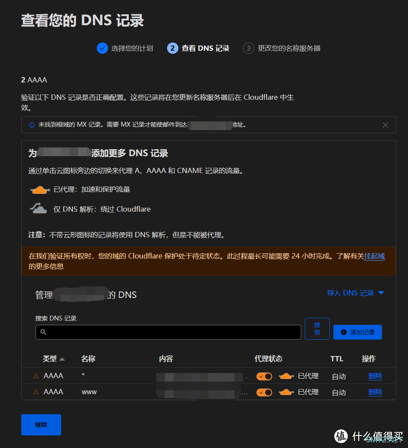The height and width of the screenshot is (448, 408).
Task: Click the gray DNS-only cloud legend icon
Action: pyautogui.click(x=38, y=208)
